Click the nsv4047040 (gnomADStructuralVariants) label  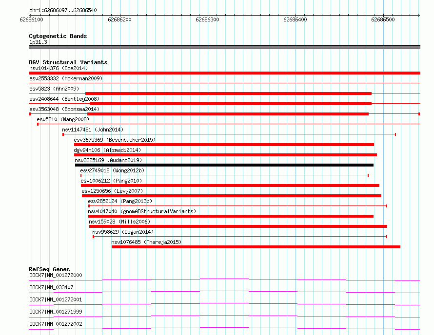point(142,211)
